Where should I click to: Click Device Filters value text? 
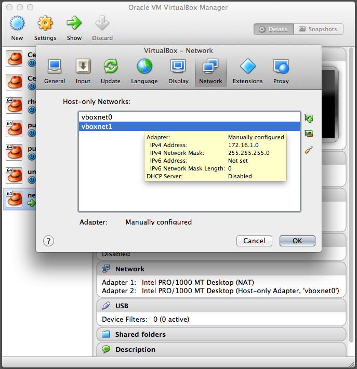171,319
